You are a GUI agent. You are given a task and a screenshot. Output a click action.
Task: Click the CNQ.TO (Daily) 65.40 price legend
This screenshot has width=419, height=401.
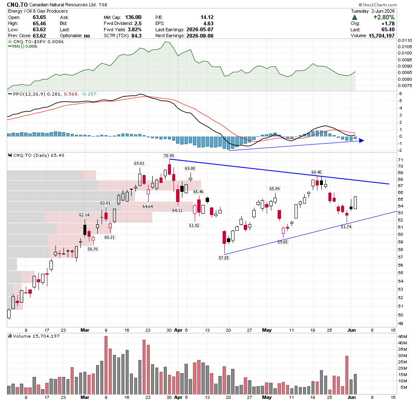39,155
